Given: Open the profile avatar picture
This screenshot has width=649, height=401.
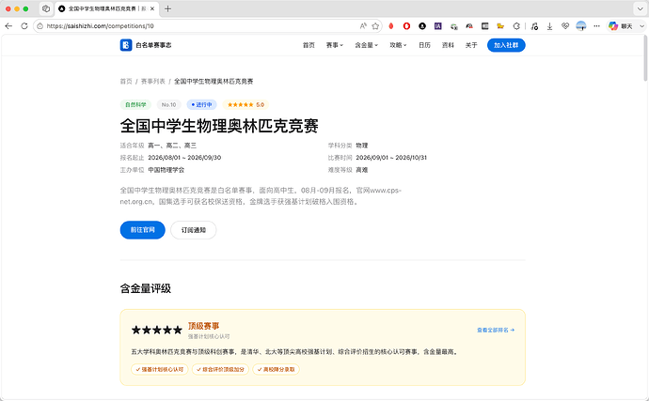Looking at the screenshot, I should pyautogui.click(x=581, y=26).
